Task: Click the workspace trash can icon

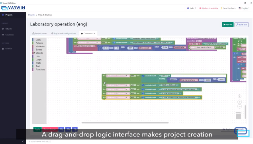Action: click(239, 116)
